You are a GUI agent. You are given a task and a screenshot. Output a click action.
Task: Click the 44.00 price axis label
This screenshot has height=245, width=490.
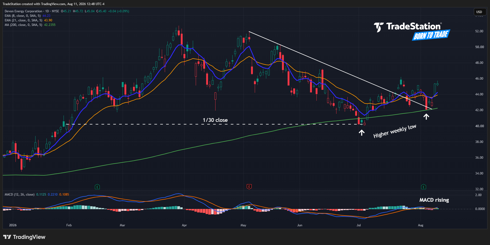pos(479,94)
